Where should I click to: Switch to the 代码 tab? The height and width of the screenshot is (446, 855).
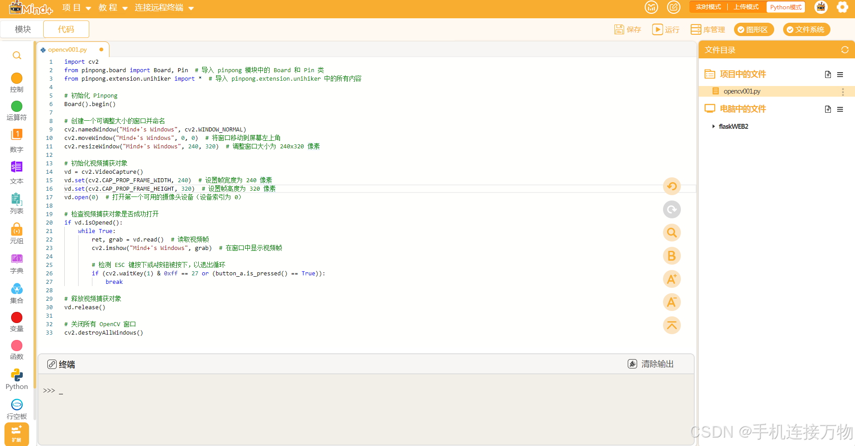tap(66, 29)
